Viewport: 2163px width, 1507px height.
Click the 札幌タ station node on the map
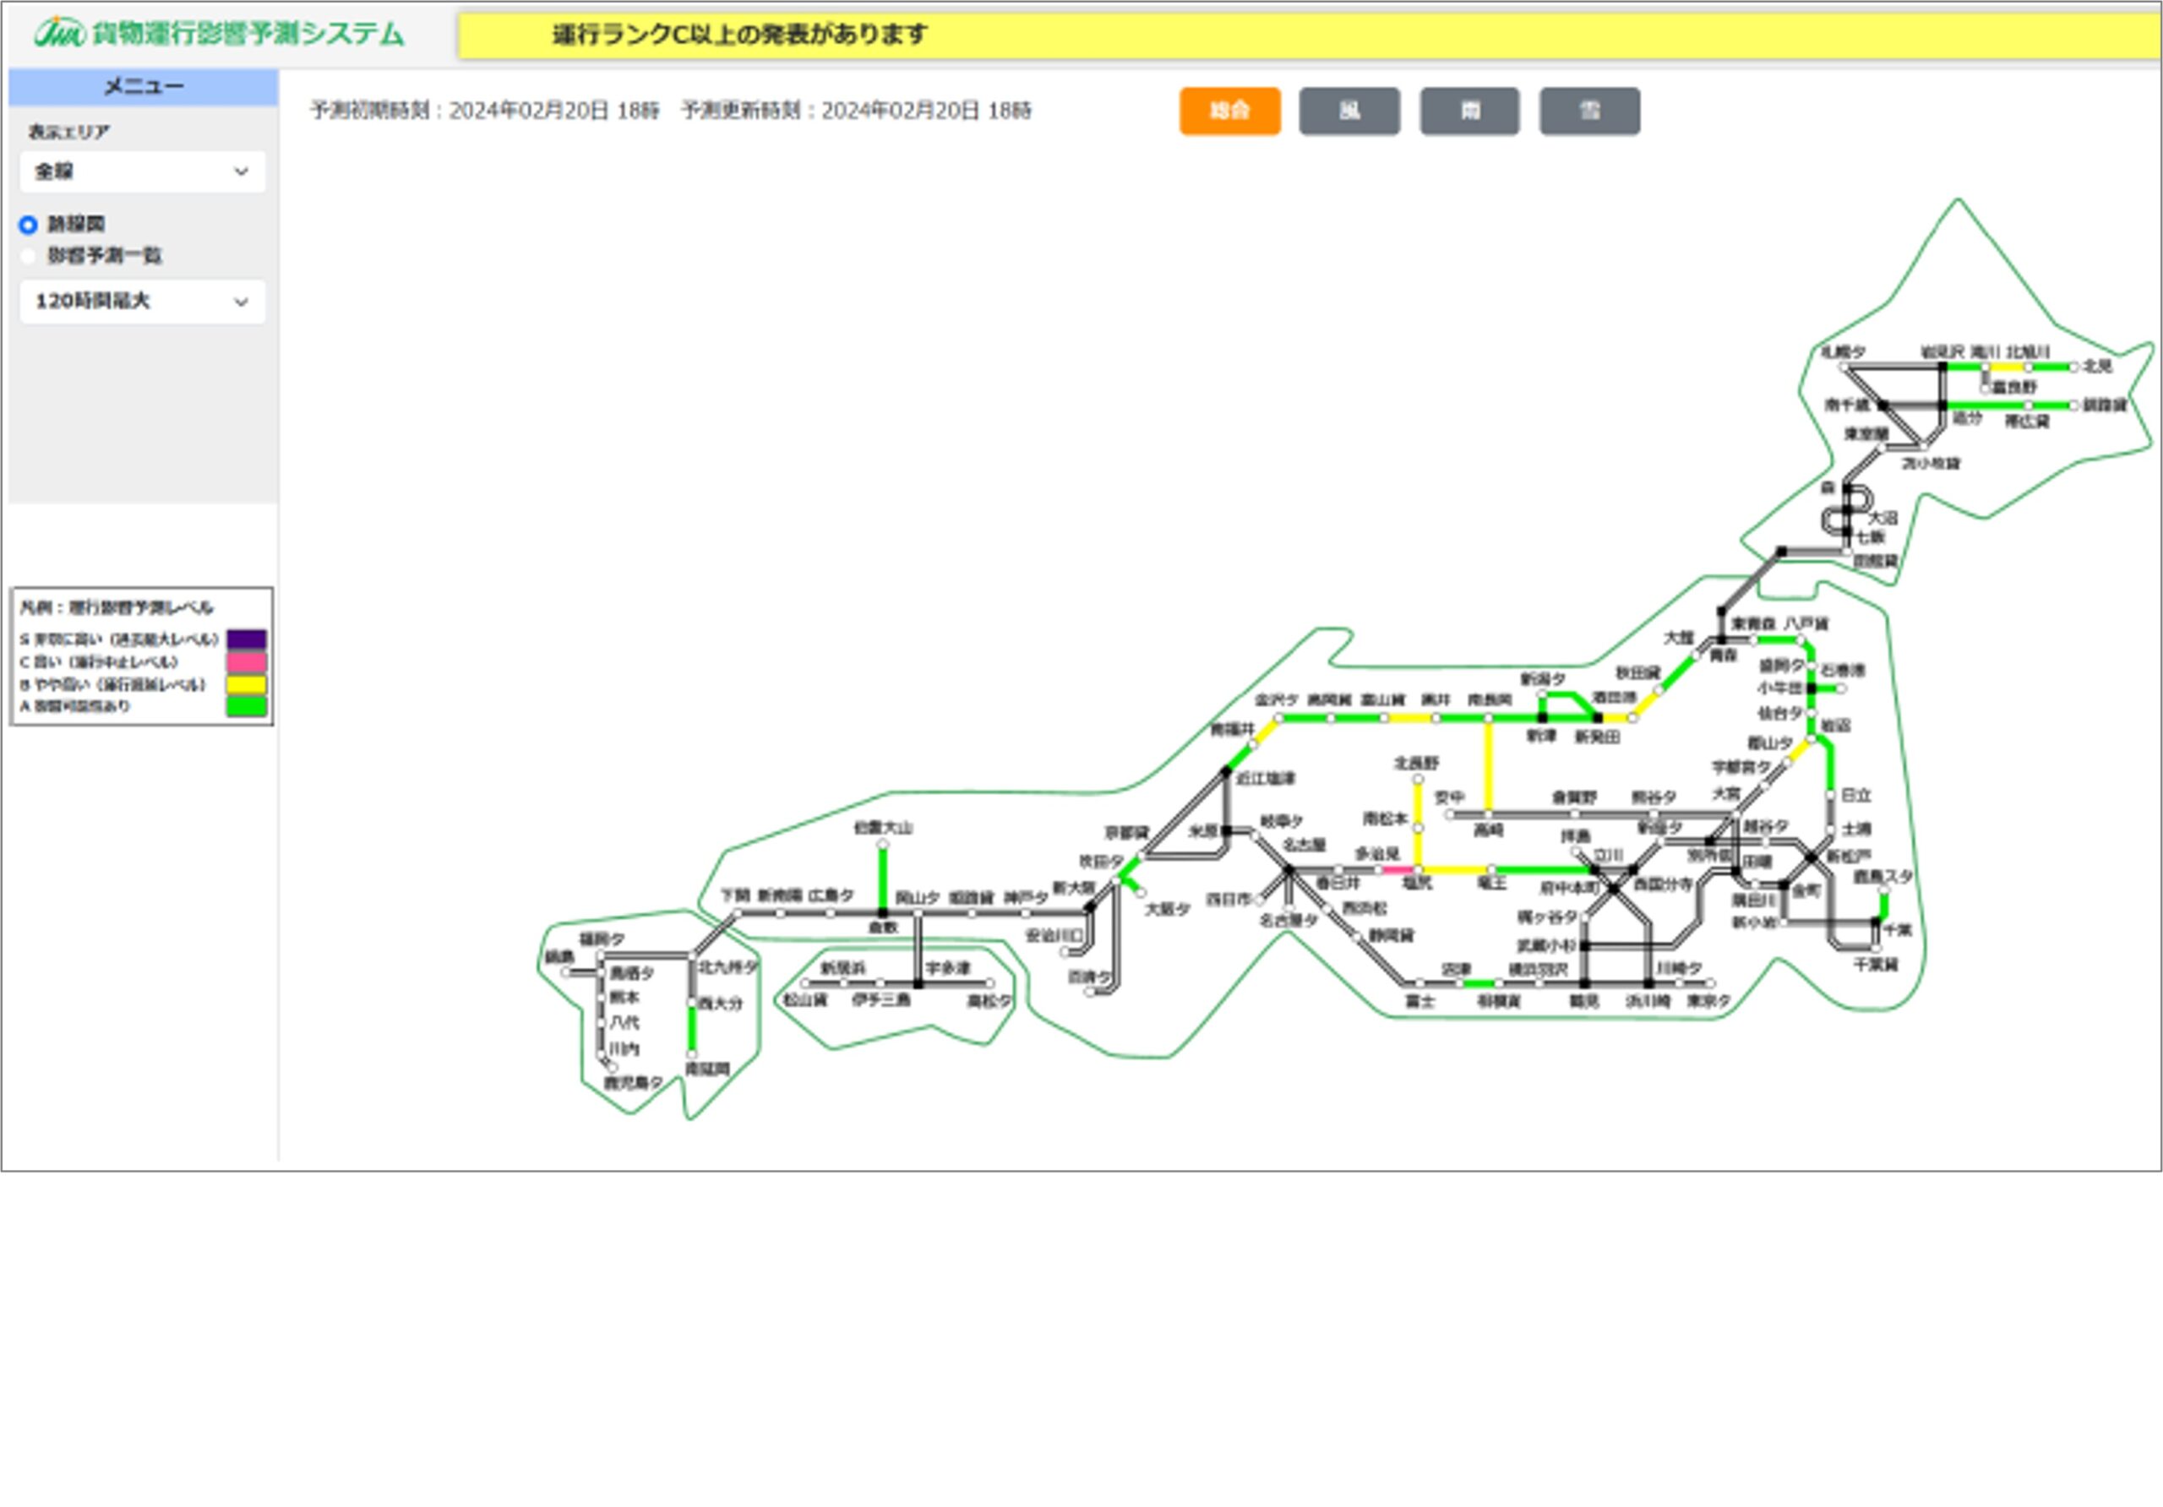tap(1844, 367)
